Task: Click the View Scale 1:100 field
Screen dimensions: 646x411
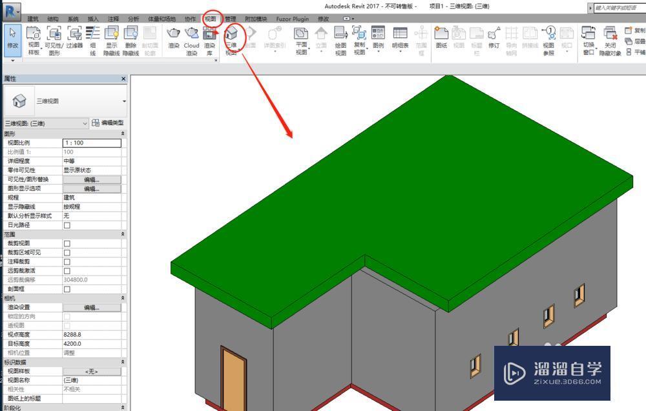Action: (x=92, y=143)
